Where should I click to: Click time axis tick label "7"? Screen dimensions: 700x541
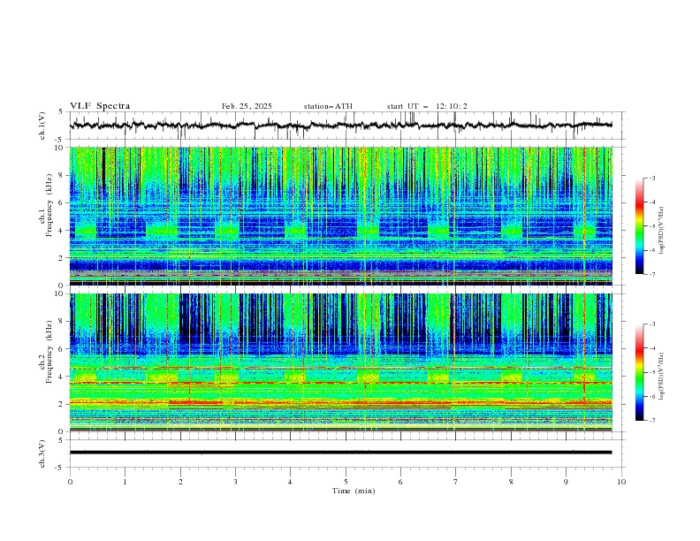(455, 482)
